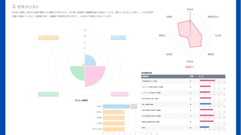
Task: Click the 評価 column header
Action: [191, 76]
